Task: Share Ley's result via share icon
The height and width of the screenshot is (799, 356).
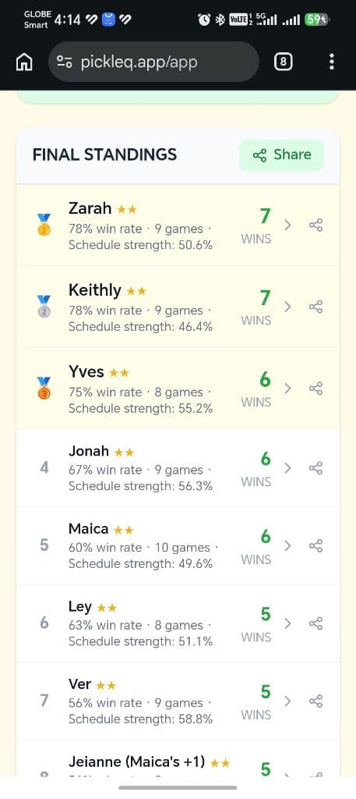Action: click(x=315, y=623)
